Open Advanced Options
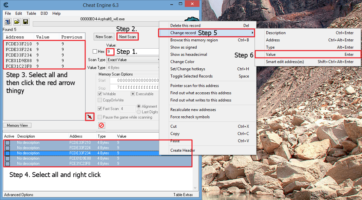The height and width of the screenshot is (200, 362). pyautogui.click(x=19, y=195)
